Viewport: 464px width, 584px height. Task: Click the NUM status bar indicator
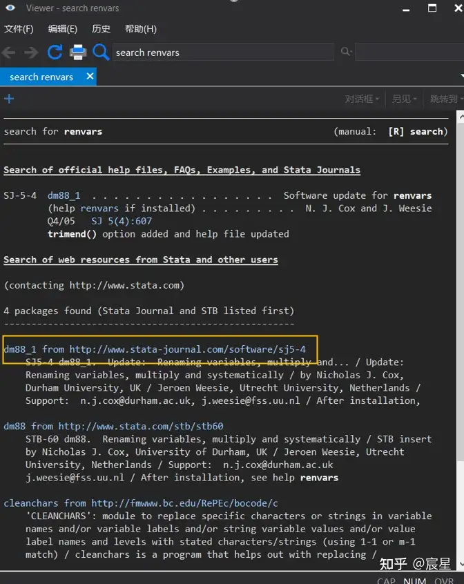point(414,580)
